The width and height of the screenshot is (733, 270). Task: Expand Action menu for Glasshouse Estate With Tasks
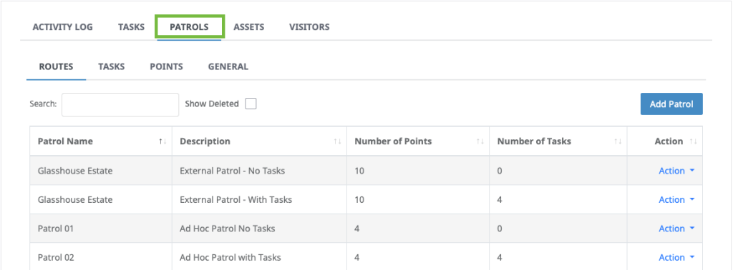[x=676, y=199]
